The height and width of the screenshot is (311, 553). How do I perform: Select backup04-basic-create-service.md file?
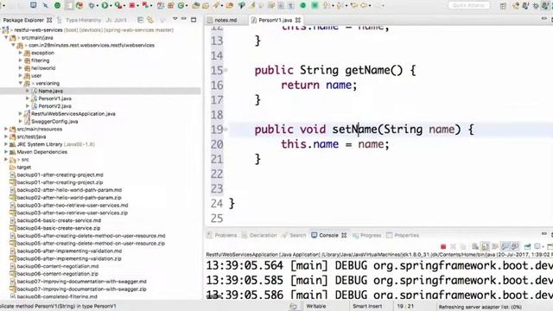[x=59, y=220]
